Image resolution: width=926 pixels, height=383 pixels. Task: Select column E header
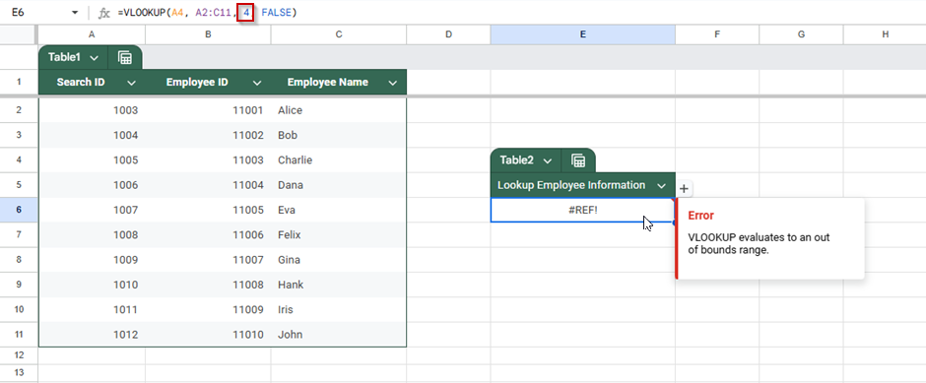pos(582,34)
